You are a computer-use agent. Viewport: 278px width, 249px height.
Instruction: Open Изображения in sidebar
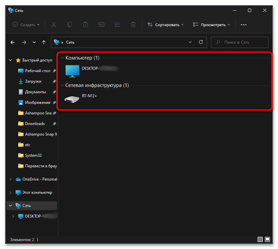[x=38, y=103]
